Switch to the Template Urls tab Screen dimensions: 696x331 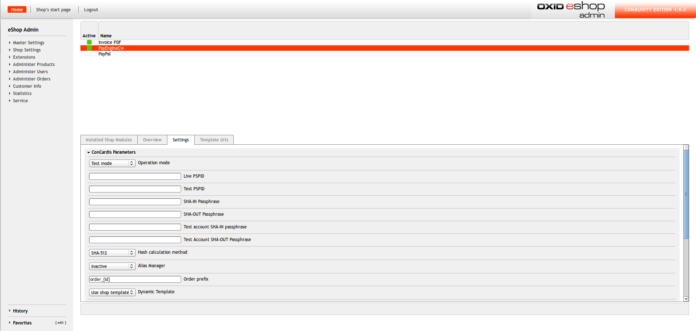click(x=214, y=140)
